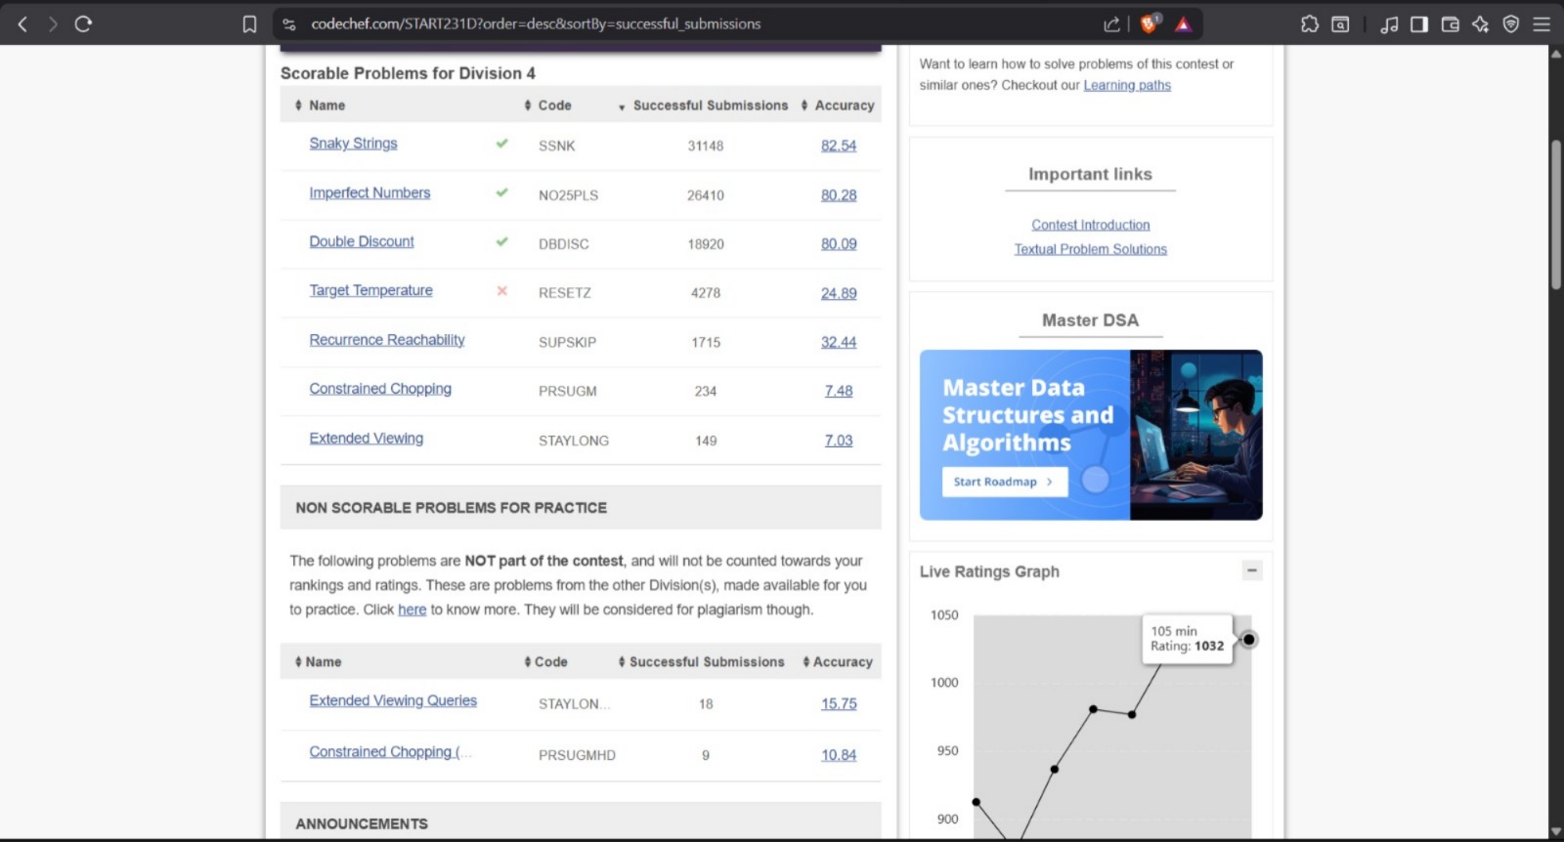Open Brave VPN shield icon
This screenshot has height=842, width=1564.
click(1511, 23)
